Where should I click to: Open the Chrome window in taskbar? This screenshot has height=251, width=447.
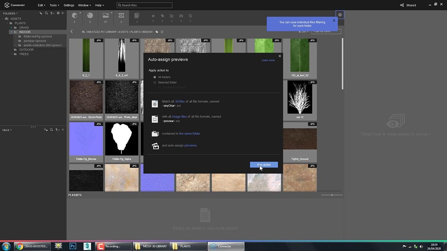(33, 246)
